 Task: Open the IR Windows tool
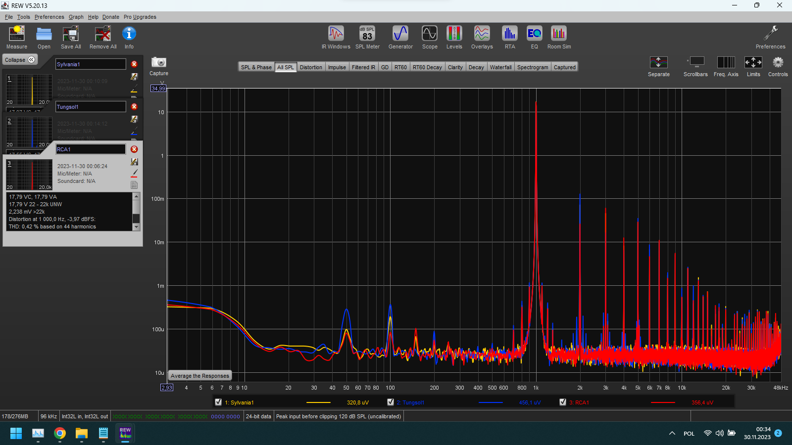coord(336,38)
